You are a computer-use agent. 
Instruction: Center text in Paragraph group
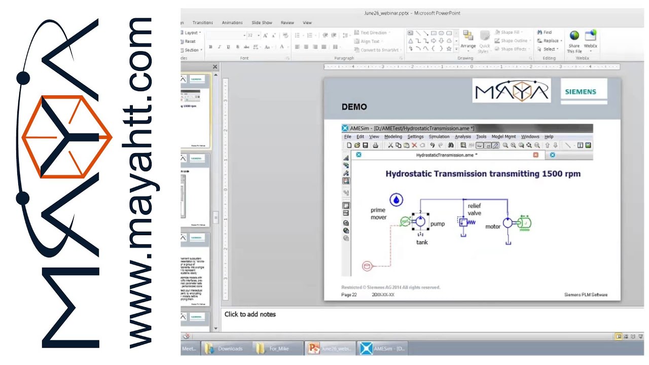click(306, 47)
